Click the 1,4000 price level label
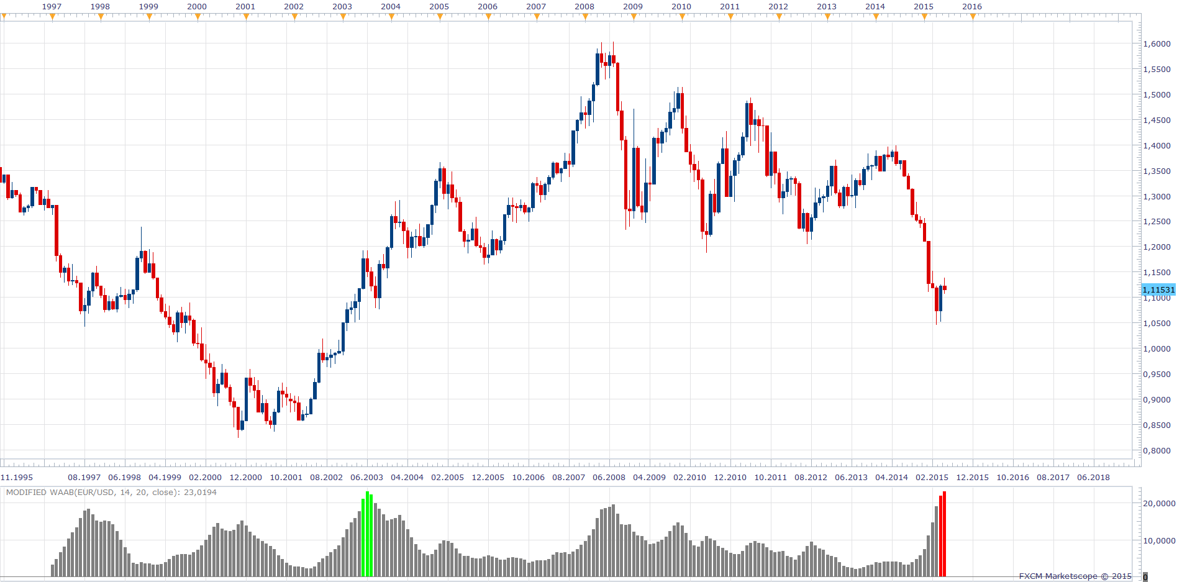The image size is (1182, 582). tap(1157, 146)
